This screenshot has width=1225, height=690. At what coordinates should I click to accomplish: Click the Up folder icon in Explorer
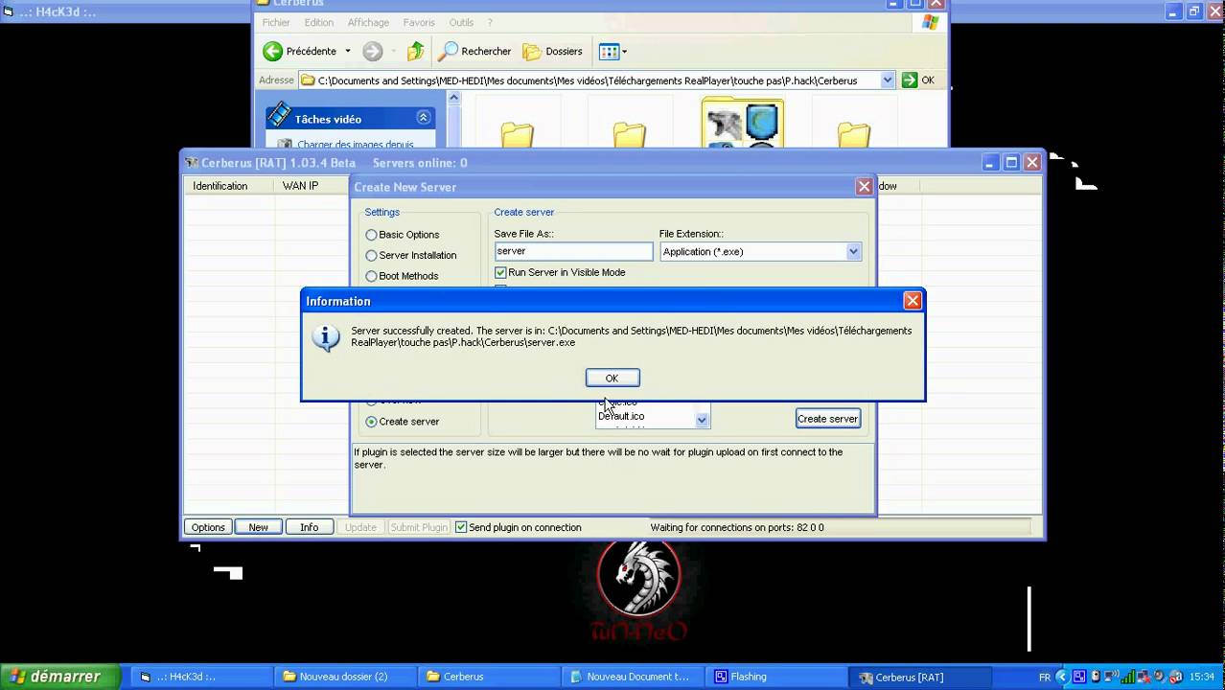tap(415, 51)
